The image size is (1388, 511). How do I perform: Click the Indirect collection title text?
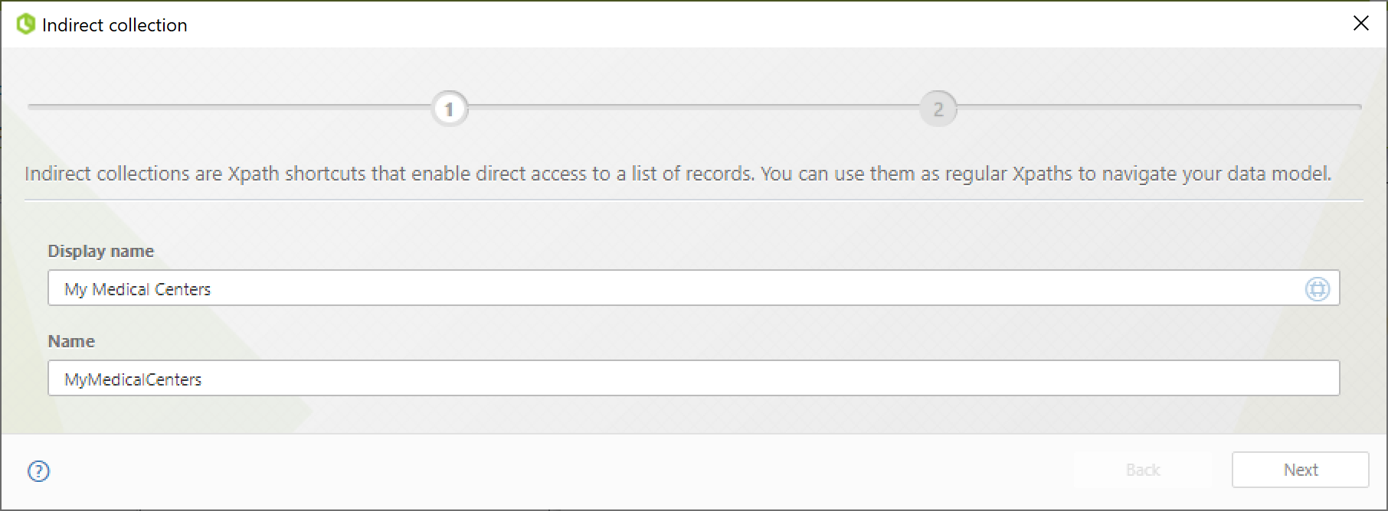pos(115,24)
